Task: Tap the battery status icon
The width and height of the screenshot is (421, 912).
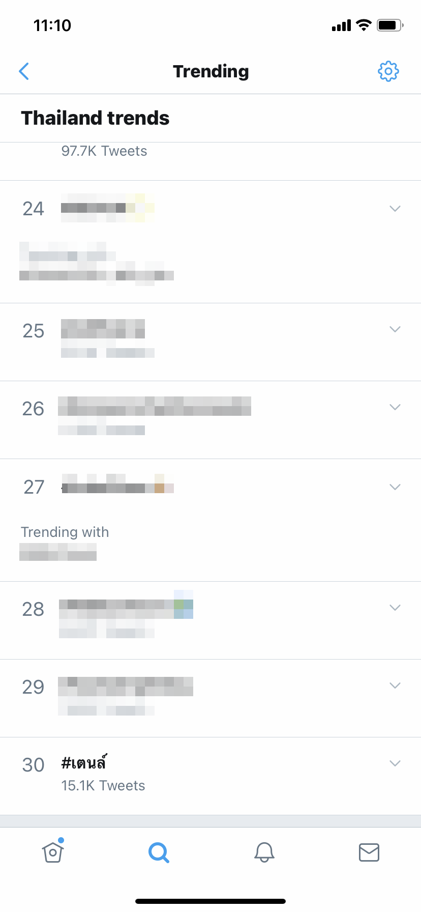Action: [x=390, y=25]
